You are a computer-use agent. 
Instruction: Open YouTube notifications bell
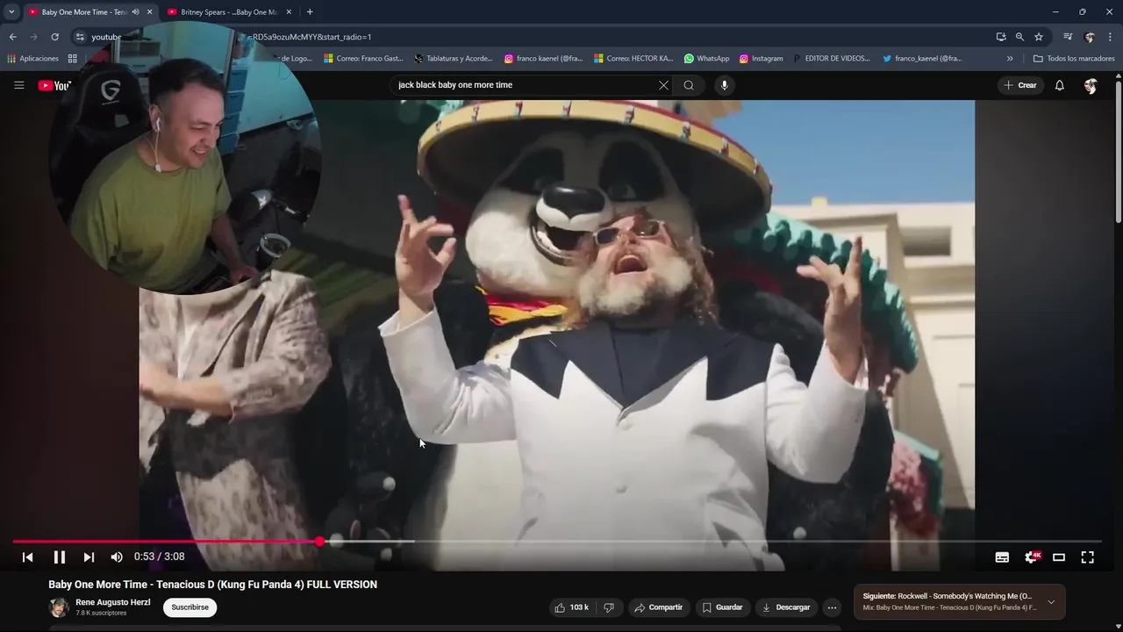1059,85
